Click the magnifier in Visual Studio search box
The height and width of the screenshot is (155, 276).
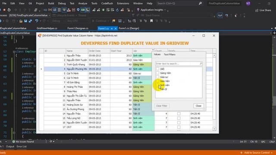coord(200,3)
